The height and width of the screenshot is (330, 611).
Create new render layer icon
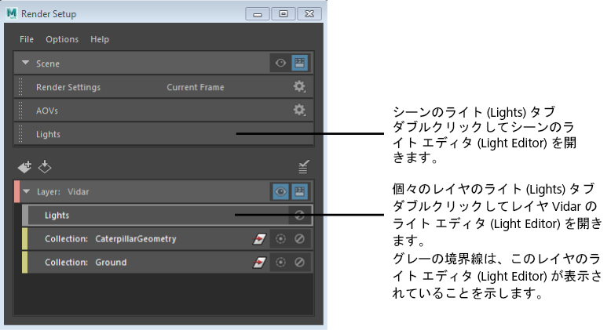point(25,167)
